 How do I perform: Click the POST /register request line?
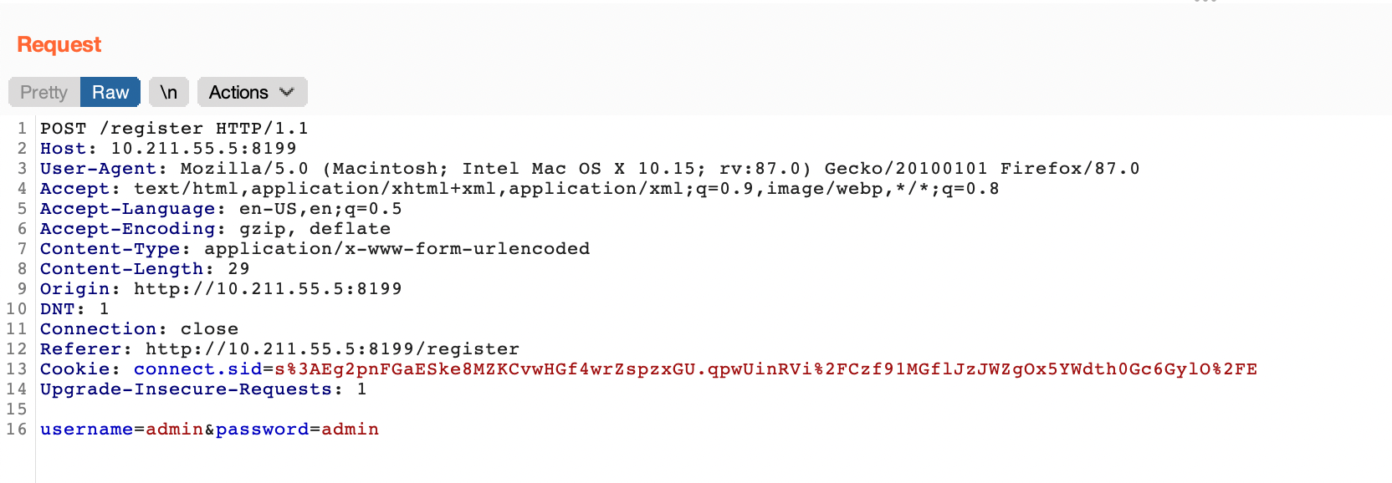[x=174, y=129]
